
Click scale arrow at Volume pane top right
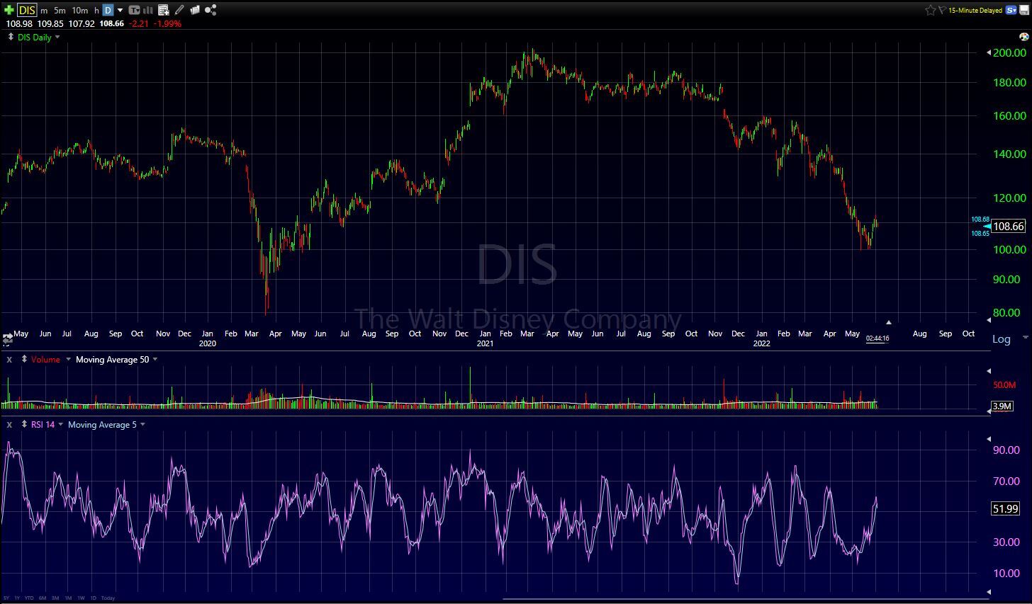[989, 371]
